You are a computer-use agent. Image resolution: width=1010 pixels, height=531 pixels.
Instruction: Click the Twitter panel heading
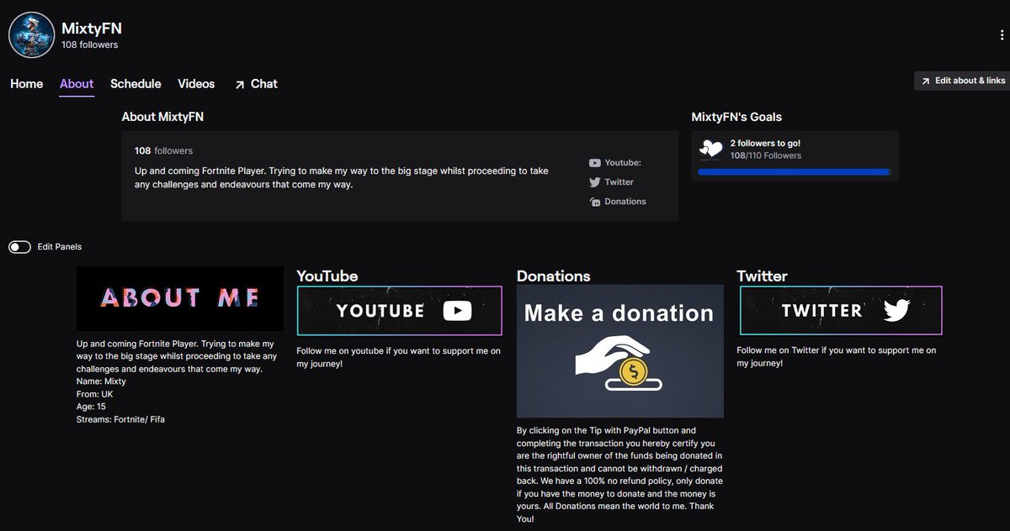pos(763,276)
